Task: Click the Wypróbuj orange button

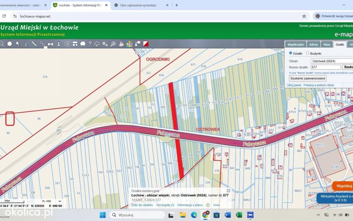Action: coord(343,186)
